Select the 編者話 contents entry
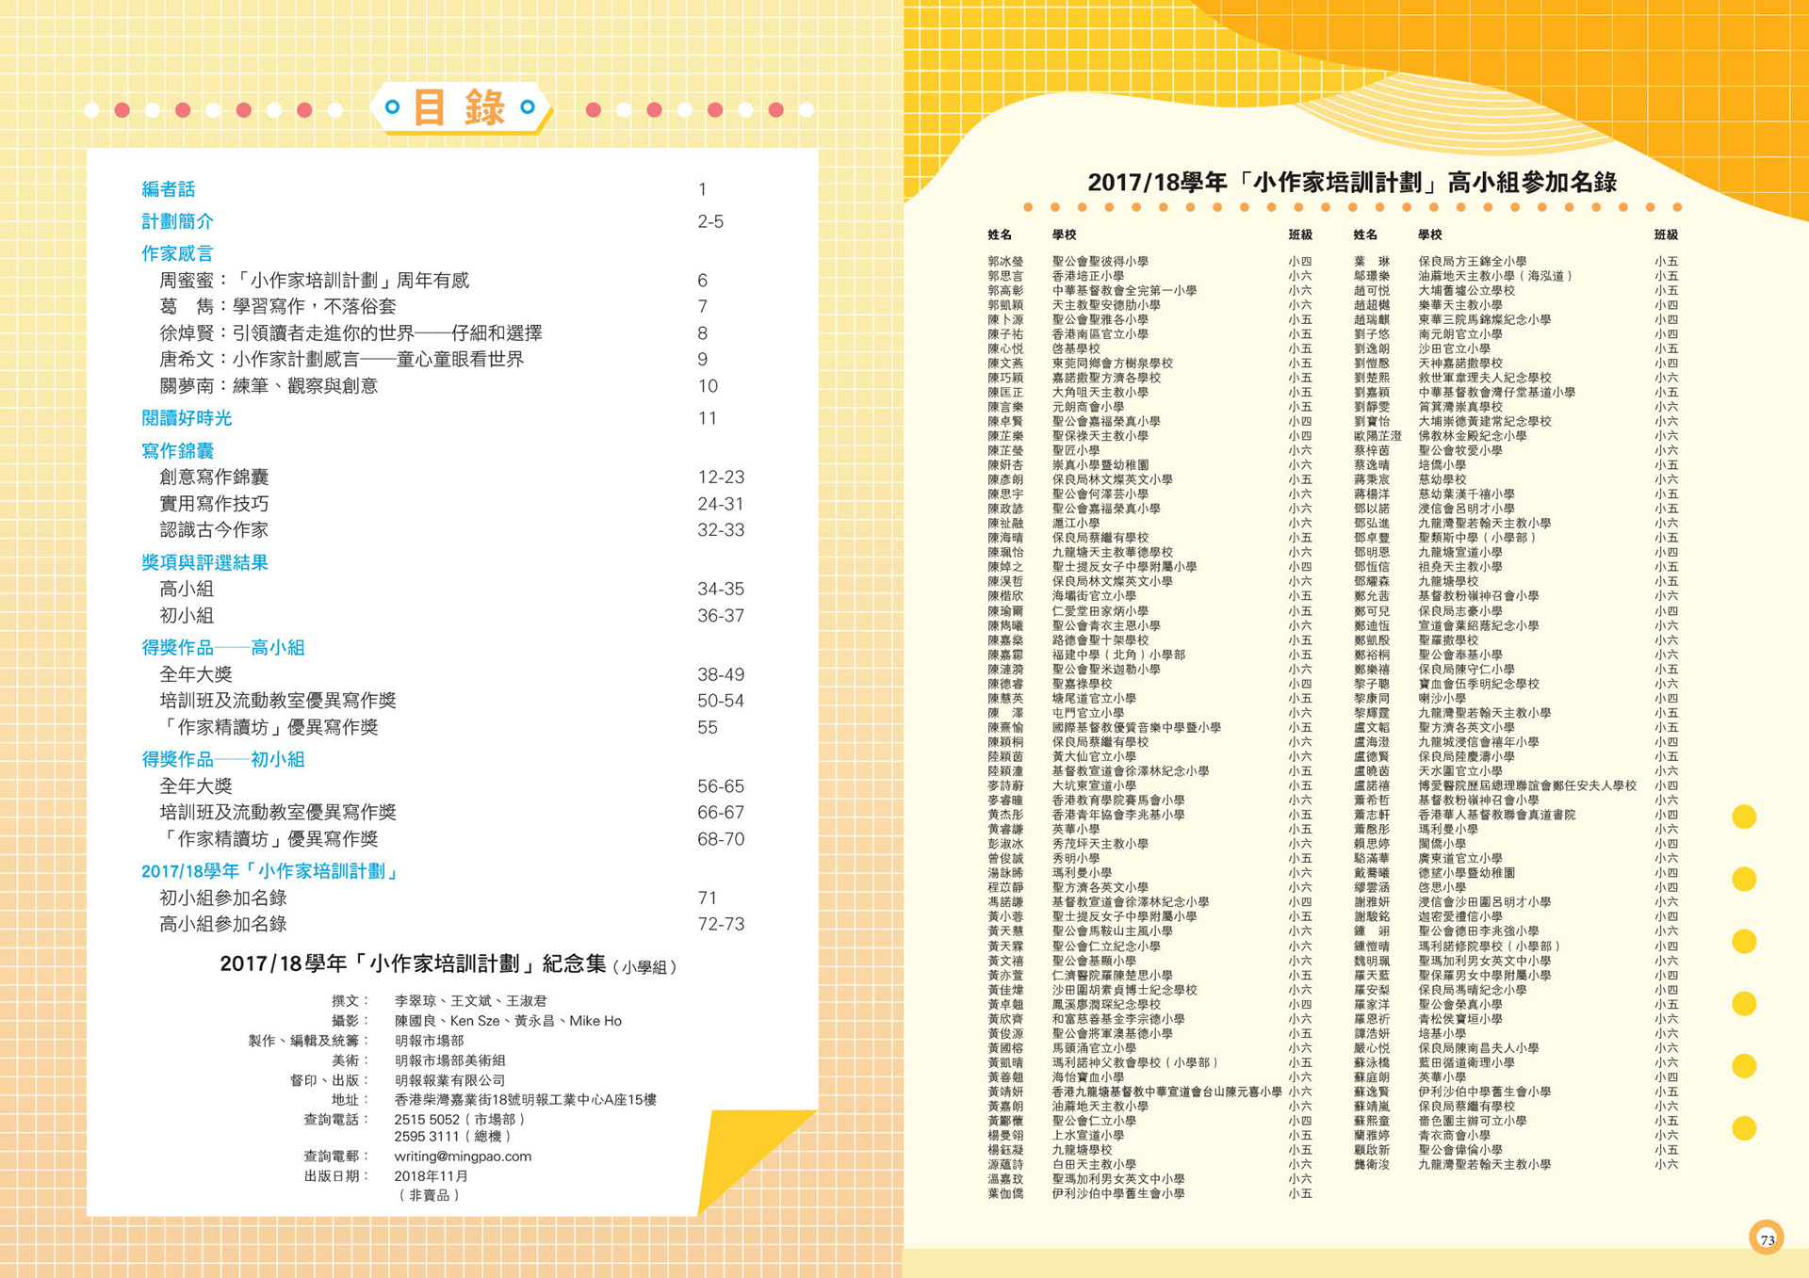The image size is (1809, 1278). point(169,189)
